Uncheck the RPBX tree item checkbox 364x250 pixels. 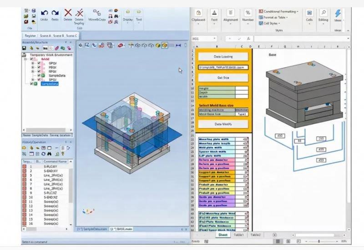pyautogui.click(x=38, y=71)
